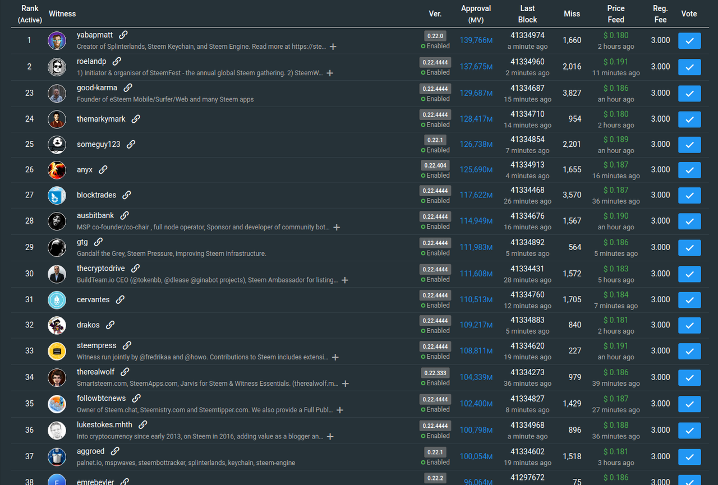Sort by Reg. Fee column header
This screenshot has width=718, height=485.
pyautogui.click(x=661, y=14)
